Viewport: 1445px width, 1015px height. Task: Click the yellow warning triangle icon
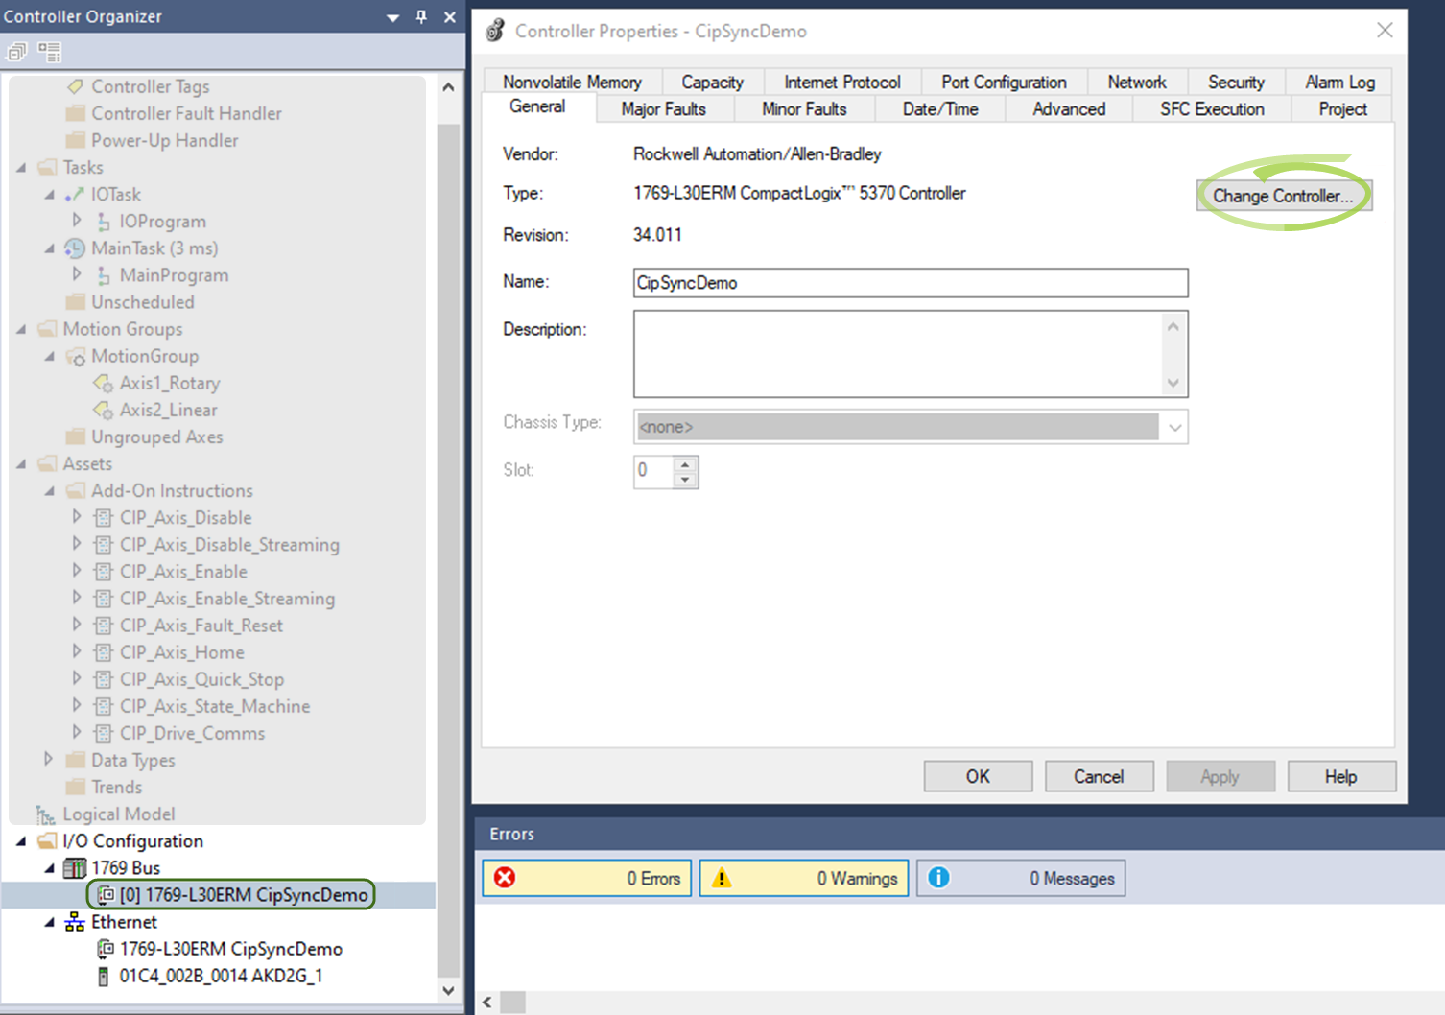(x=722, y=878)
